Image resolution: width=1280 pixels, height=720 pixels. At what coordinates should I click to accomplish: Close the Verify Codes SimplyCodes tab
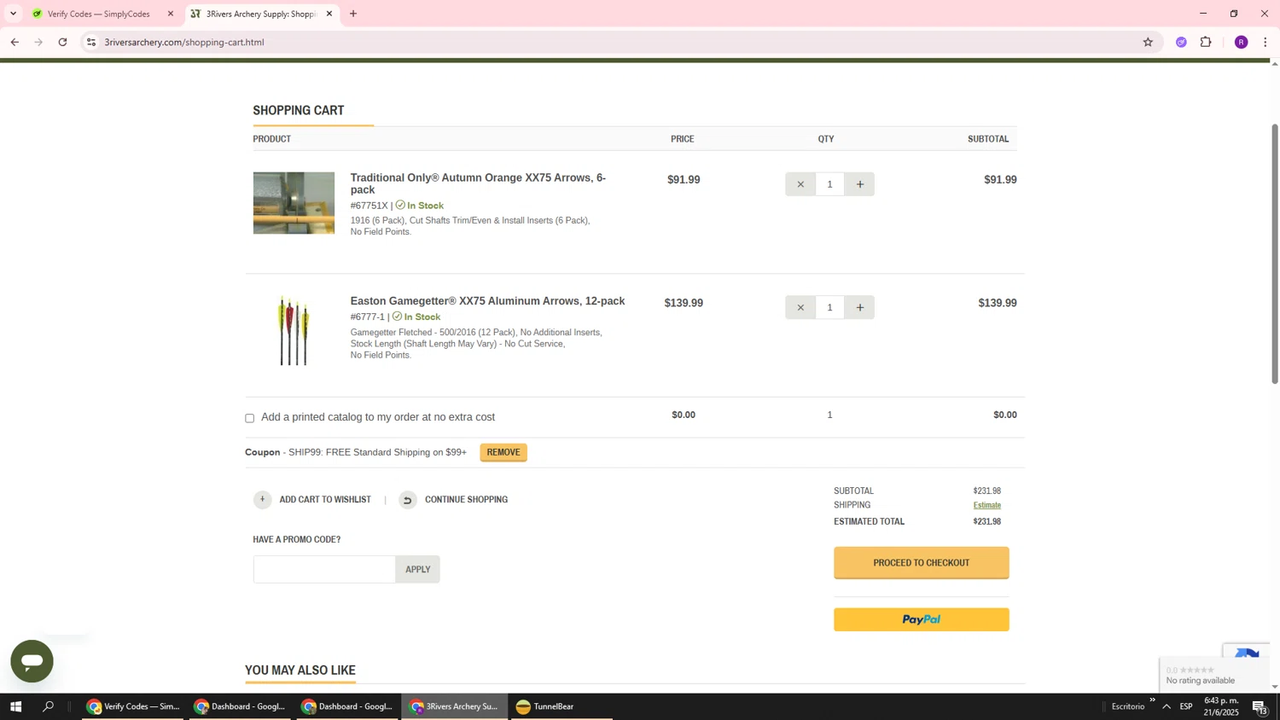pos(171,14)
